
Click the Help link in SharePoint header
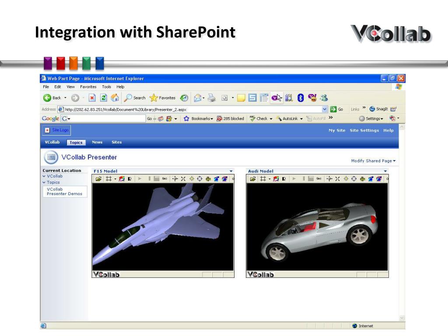[388, 130]
